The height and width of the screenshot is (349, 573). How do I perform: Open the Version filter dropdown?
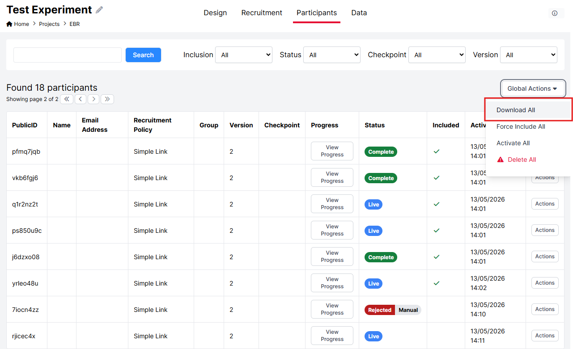click(529, 55)
